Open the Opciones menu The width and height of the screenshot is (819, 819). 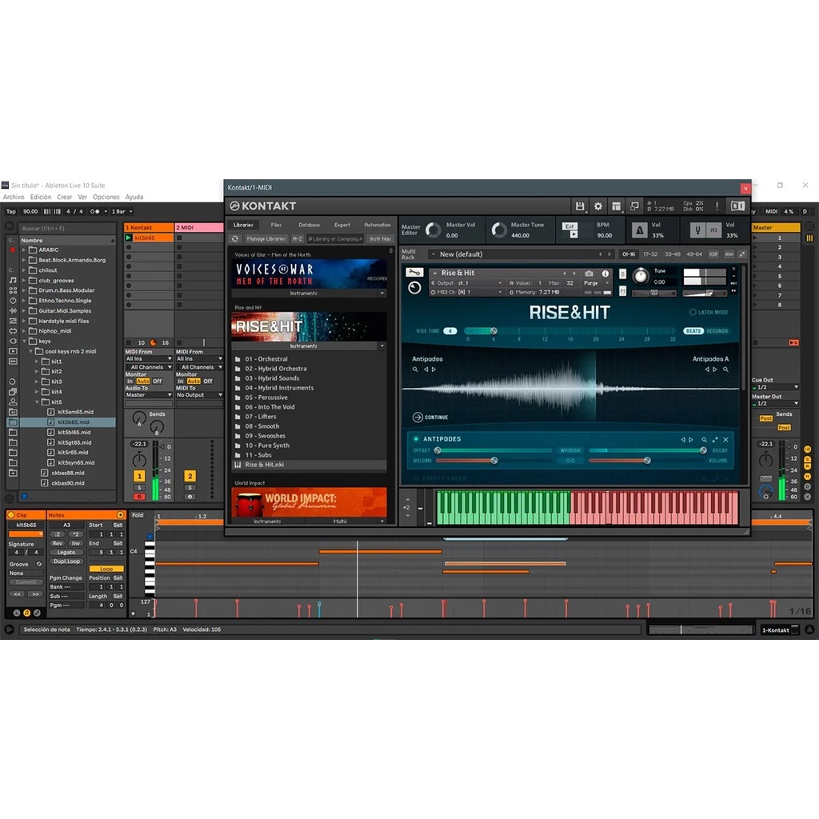[106, 197]
